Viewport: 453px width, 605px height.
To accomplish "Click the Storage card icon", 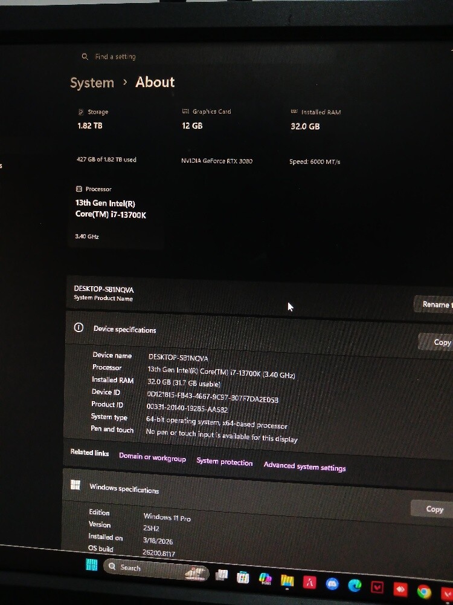I will click(81, 112).
